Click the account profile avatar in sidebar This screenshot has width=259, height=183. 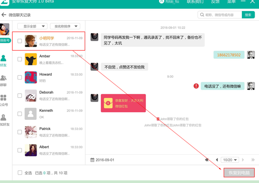point(4,29)
